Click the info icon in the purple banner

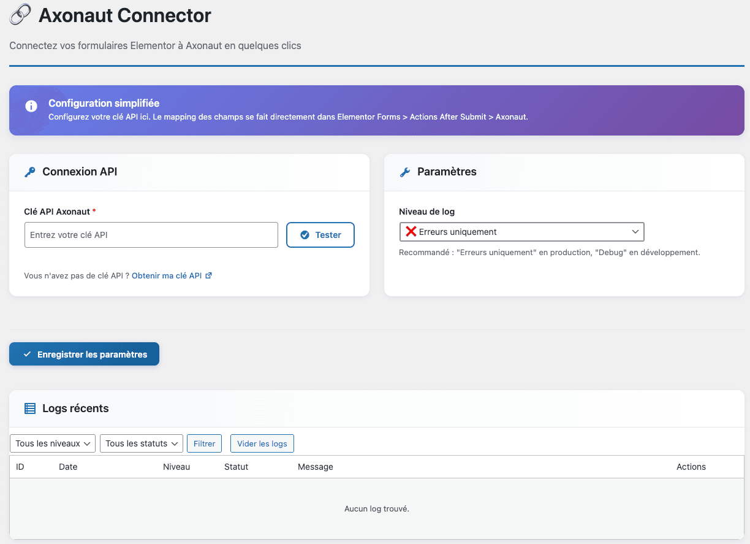point(31,105)
